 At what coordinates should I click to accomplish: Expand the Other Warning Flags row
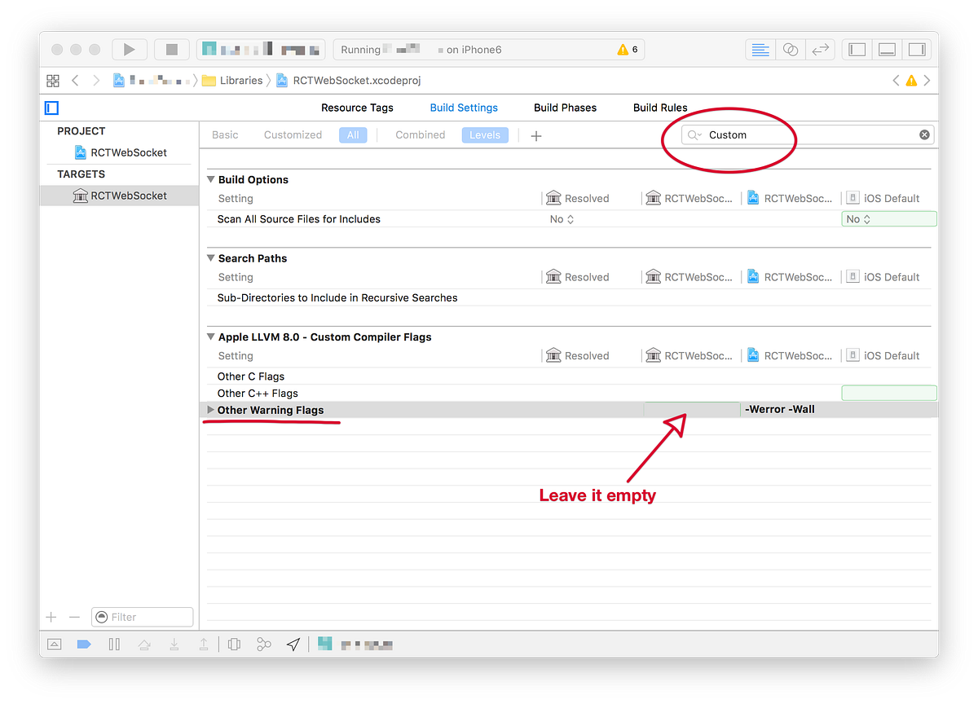(210, 410)
